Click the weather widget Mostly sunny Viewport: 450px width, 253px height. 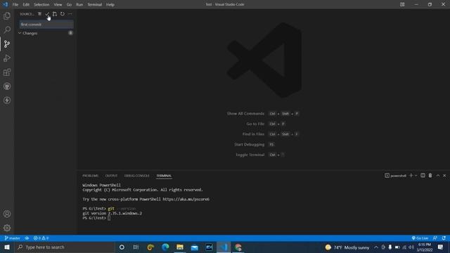point(347,247)
